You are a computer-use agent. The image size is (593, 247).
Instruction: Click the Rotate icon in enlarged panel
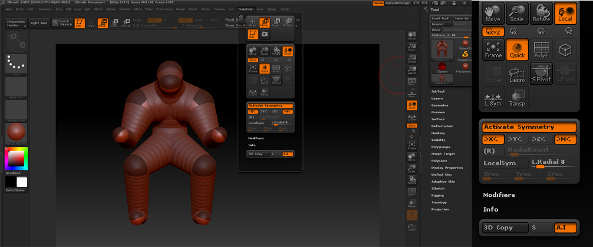click(541, 14)
